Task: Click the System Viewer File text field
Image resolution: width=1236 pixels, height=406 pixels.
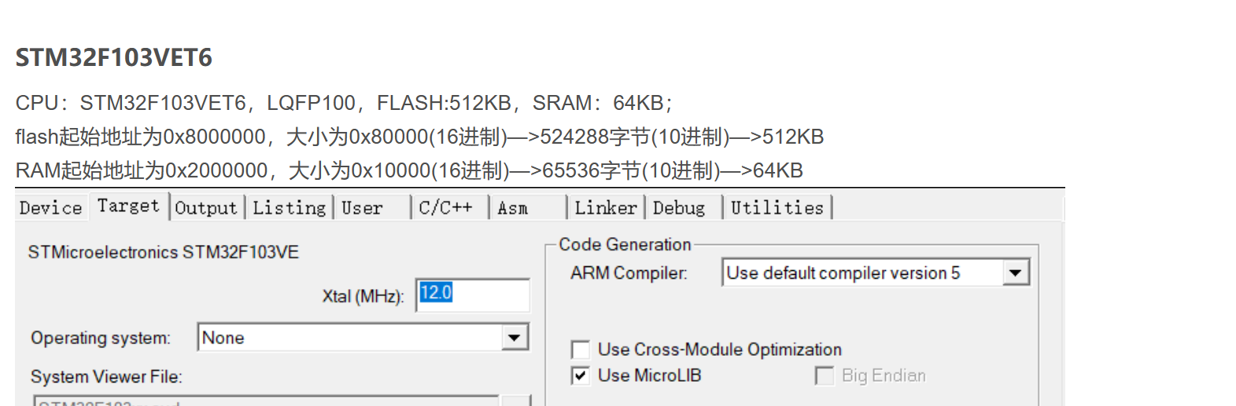Action: [x=267, y=401]
